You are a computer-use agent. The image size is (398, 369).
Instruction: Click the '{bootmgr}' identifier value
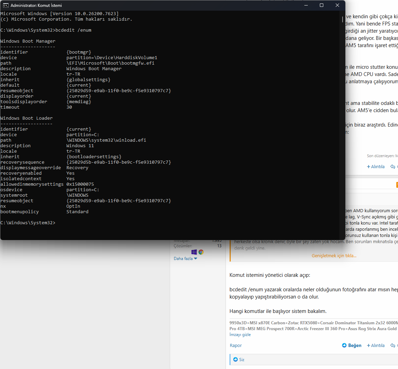pyautogui.click(x=79, y=52)
